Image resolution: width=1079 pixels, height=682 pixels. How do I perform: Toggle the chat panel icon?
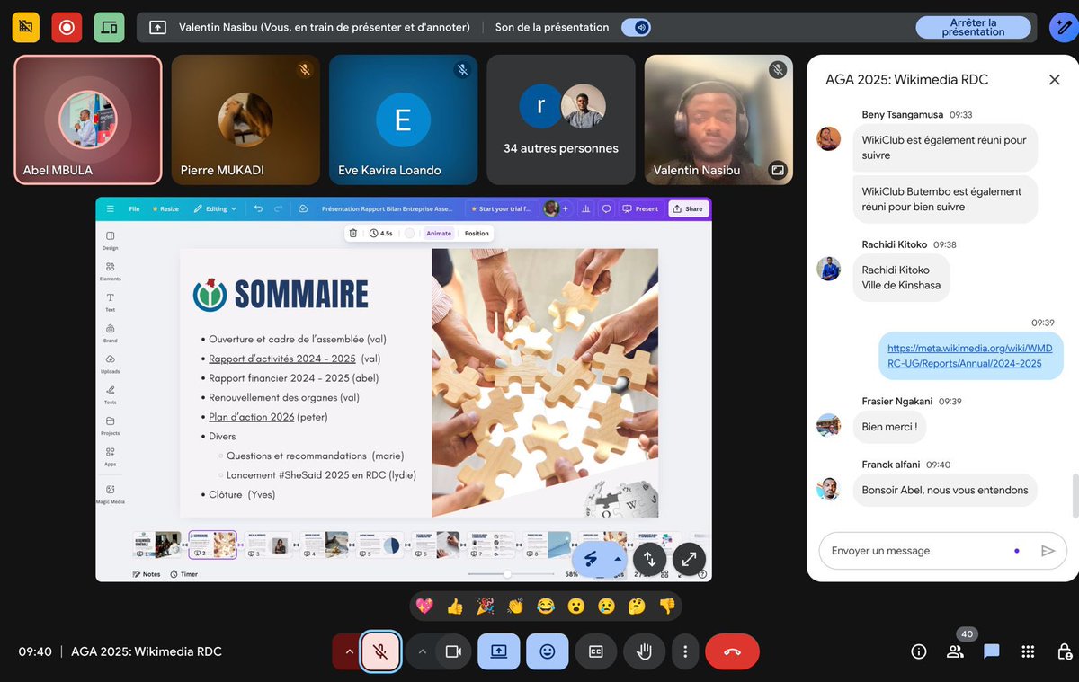(x=991, y=651)
